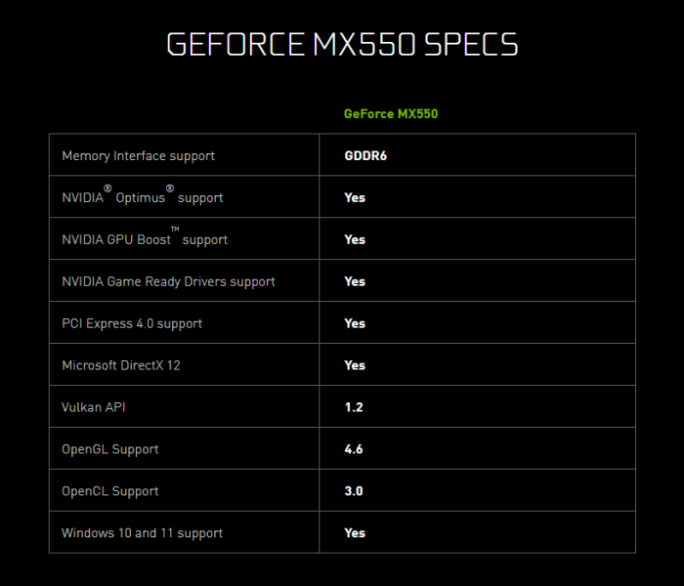This screenshot has height=586, width=684.
Task: Click the OpenCL version value 3.0
Action: click(354, 491)
